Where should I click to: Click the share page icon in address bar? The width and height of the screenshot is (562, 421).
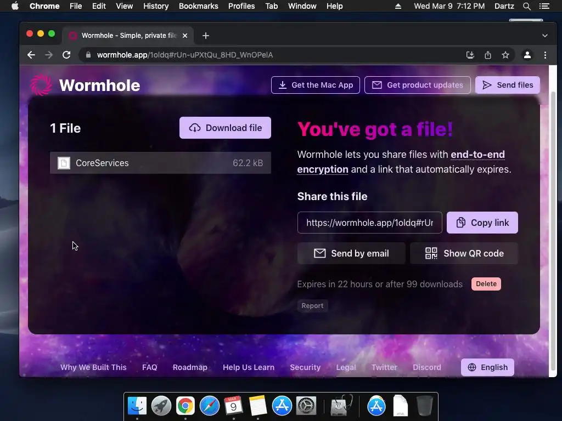(x=487, y=55)
